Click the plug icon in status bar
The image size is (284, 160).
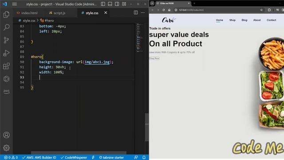(93, 157)
